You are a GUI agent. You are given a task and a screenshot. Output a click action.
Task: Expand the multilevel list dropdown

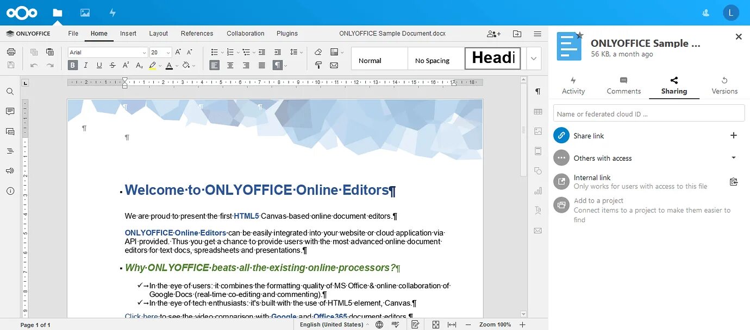click(254, 53)
